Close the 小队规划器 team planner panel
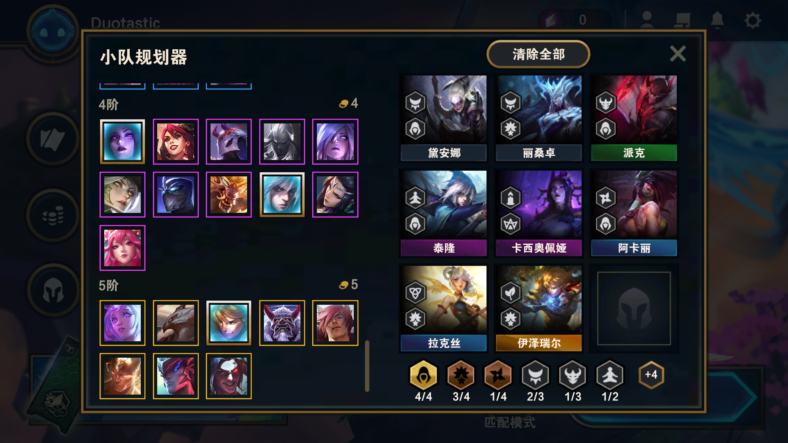 (x=678, y=54)
